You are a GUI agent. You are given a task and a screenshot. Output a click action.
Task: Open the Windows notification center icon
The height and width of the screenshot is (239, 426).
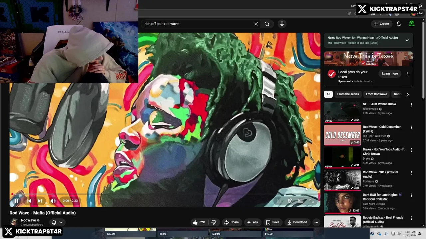point(420,234)
